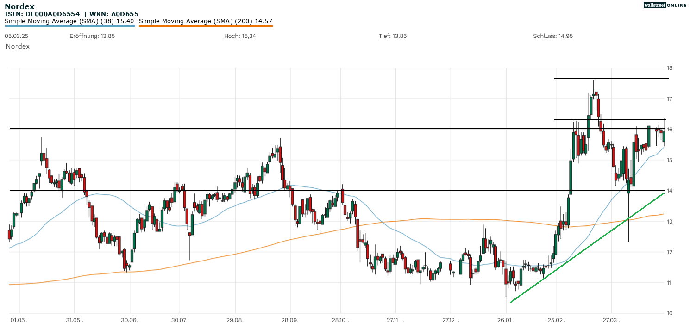Screen dimensions: 690x323
Task: Click the orange SMA 200 legend line
Action: click(x=206, y=25)
